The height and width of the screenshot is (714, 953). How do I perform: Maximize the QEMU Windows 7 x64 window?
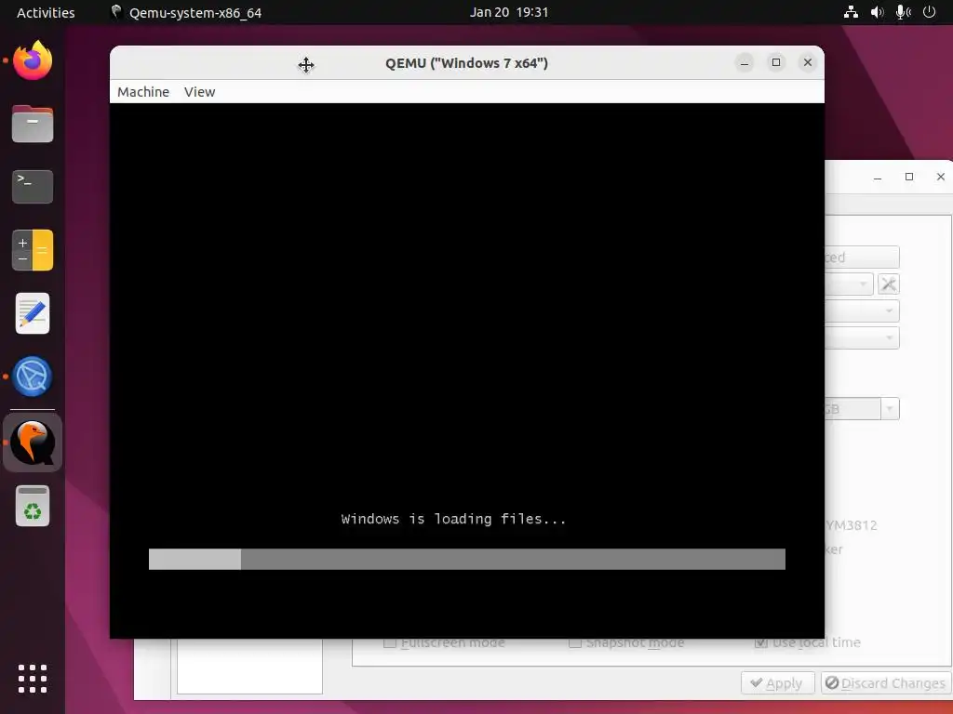click(776, 62)
